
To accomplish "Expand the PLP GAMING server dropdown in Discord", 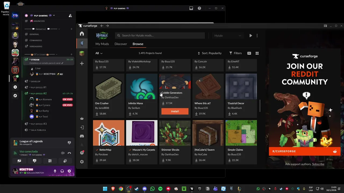I will (x=54, y=16).
